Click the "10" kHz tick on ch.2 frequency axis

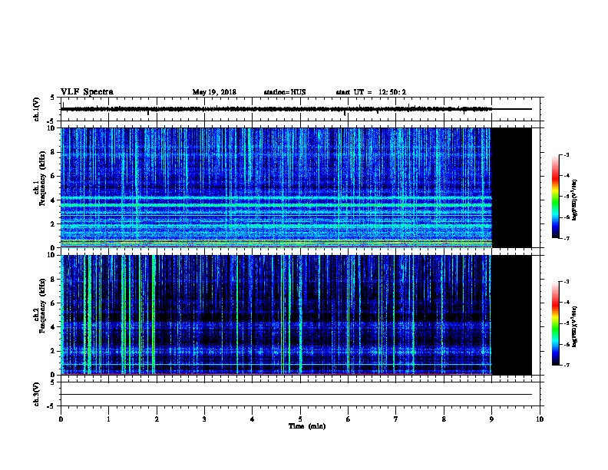[x=52, y=255]
